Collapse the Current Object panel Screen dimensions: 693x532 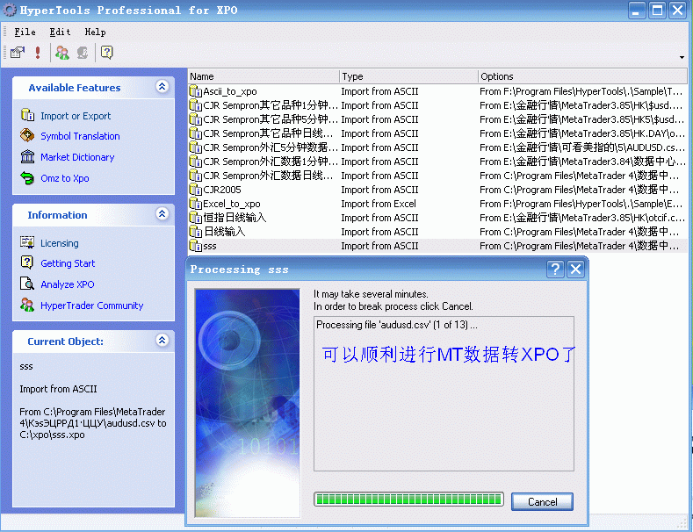coord(162,341)
